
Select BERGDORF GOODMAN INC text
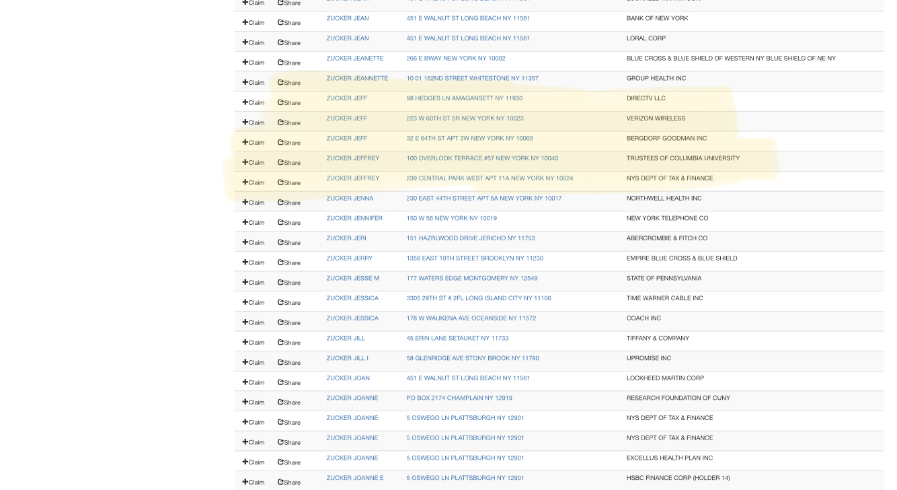coord(667,139)
